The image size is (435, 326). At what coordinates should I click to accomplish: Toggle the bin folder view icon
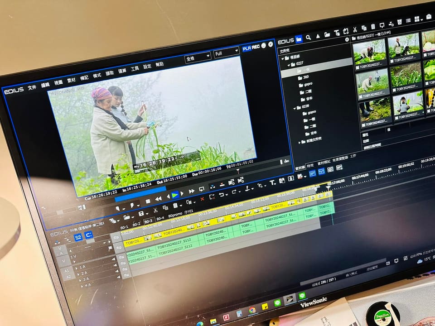(299, 39)
